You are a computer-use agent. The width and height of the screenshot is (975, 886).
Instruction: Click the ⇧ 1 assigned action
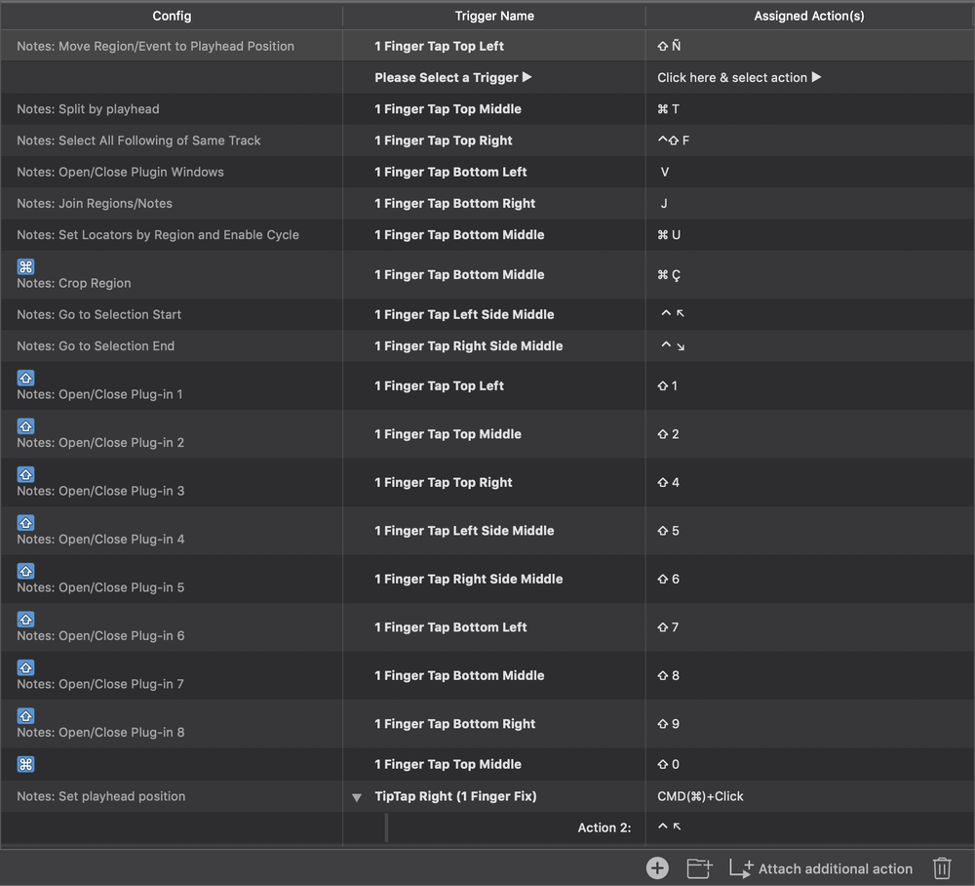667,385
